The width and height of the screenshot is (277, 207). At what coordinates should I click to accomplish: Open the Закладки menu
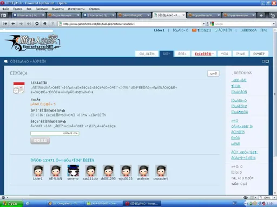pos(42,9)
